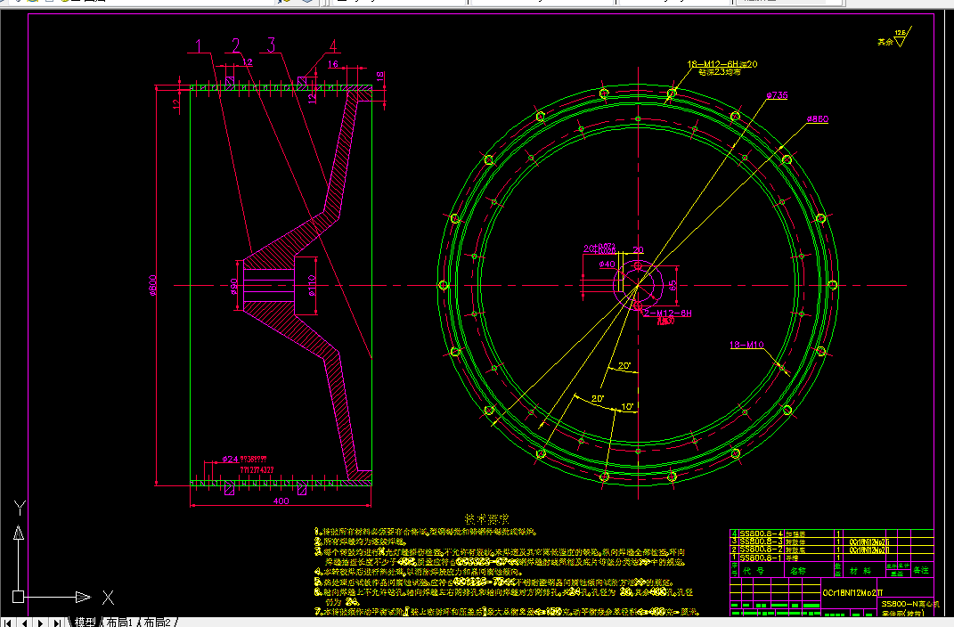Pick the 2-M12-6H hub callout
This screenshot has width=954, height=627.
pos(667,313)
